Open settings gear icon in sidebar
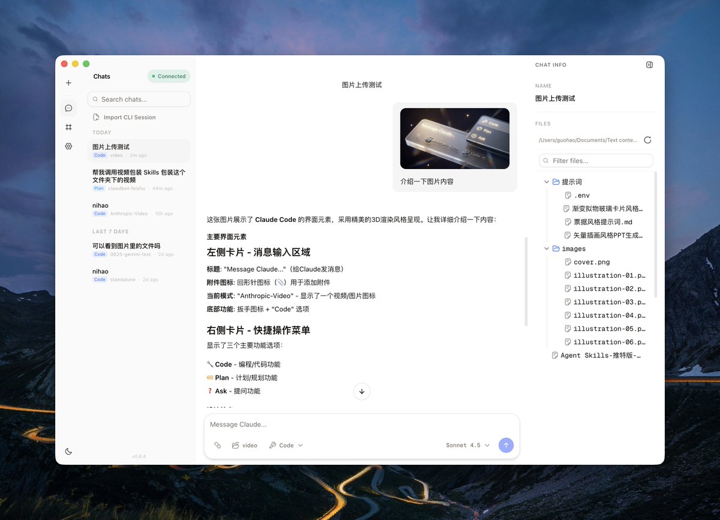 pyautogui.click(x=68, y=146)
